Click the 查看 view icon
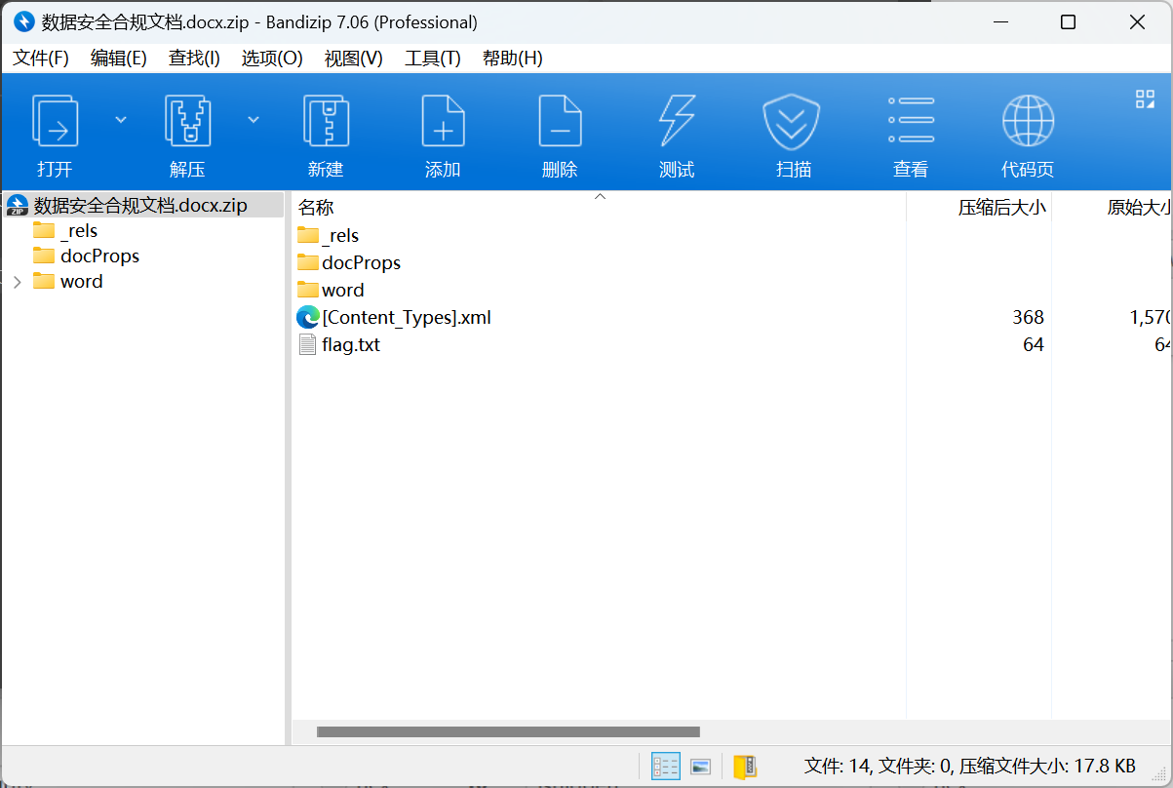The width and height of the screenshot is (1173, 788). 911,120
